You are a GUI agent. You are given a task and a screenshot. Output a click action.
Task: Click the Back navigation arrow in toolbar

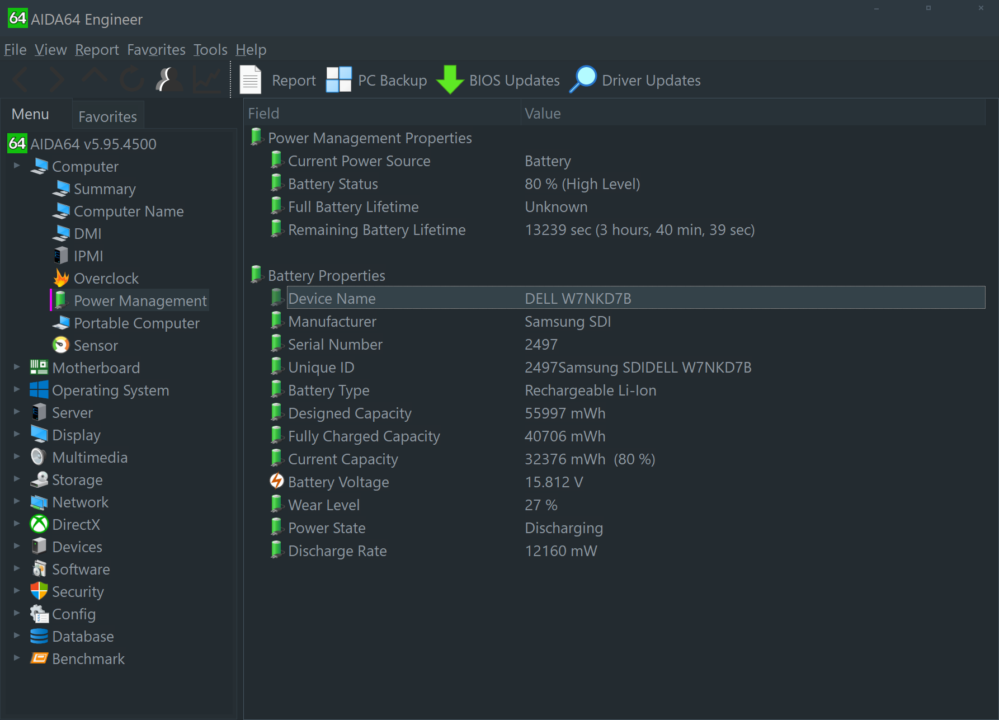click(20, 80)
